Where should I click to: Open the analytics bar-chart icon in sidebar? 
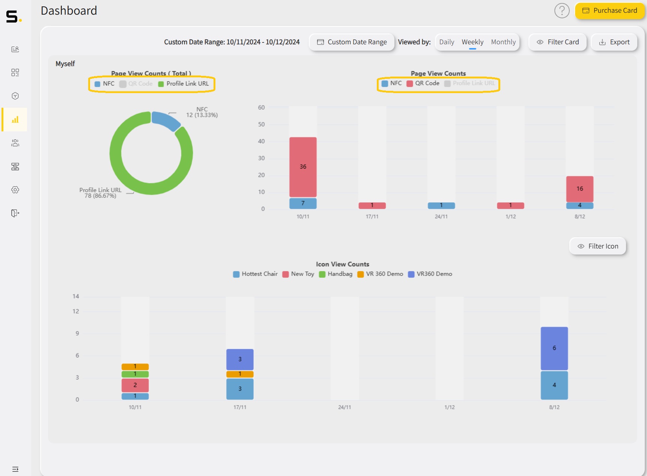(15, 119)
